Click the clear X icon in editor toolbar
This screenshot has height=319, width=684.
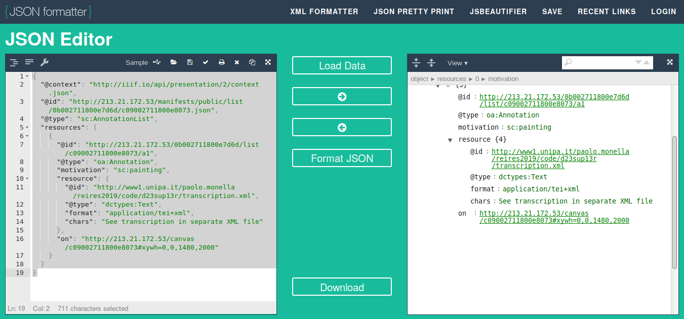236,62
